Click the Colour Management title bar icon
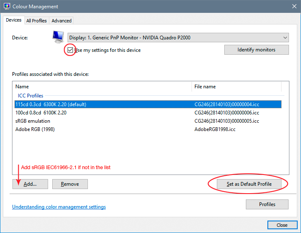301x233 pixels. [7, 7]
